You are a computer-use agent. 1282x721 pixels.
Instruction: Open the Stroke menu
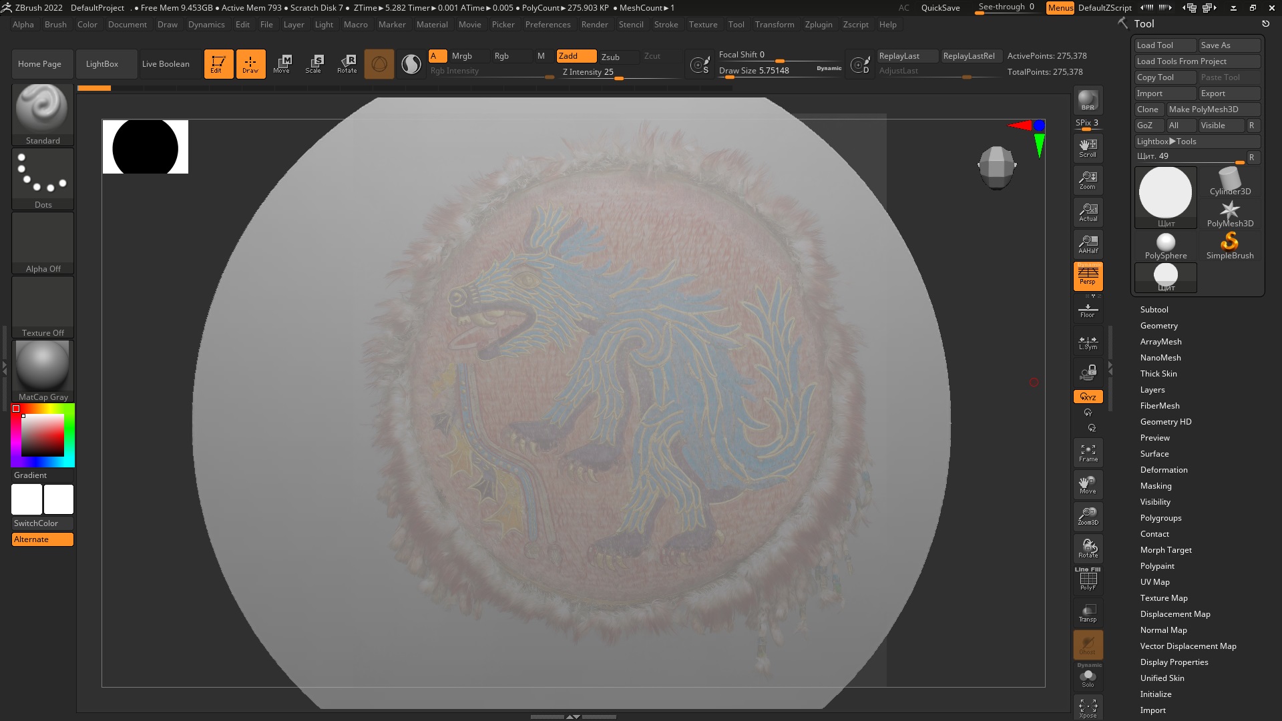(x=666, y=25)
